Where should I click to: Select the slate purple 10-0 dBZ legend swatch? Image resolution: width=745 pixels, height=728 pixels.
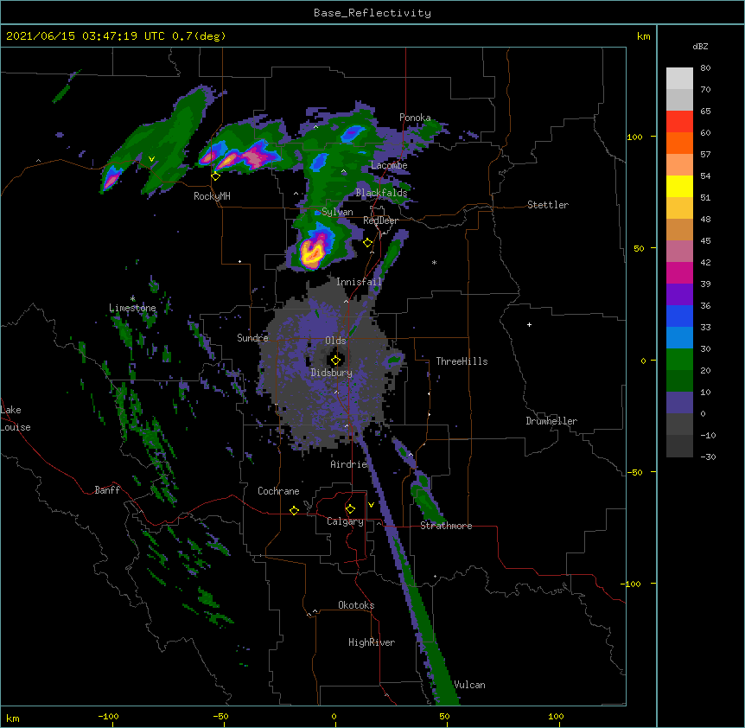click(x=679, y=403)
